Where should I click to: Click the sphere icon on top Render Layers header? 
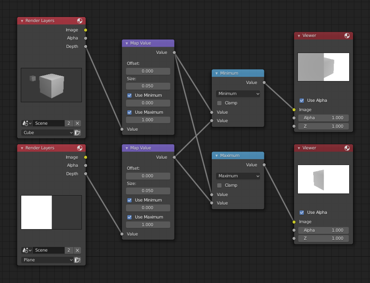click(80, 20)
